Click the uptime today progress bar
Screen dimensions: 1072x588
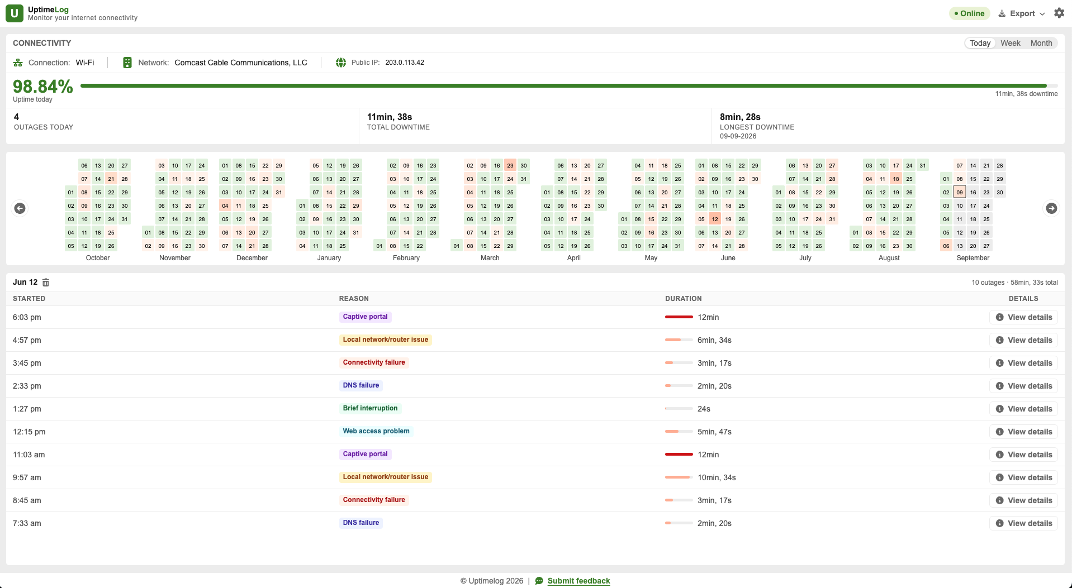(569, 86)
